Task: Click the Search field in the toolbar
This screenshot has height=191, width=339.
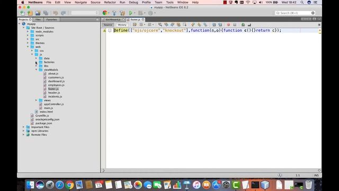Action: point(295,13)
